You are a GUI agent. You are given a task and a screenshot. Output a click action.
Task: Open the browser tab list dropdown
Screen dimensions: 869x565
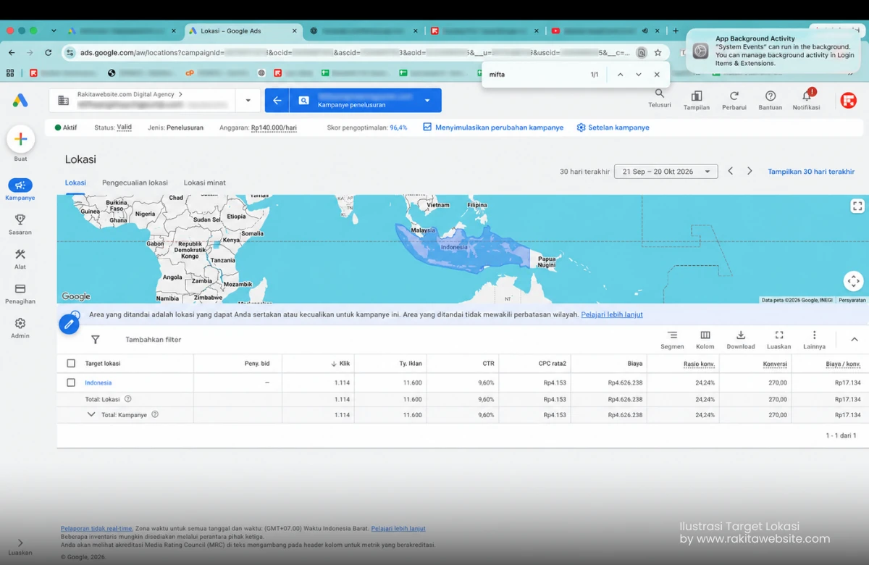54,30
